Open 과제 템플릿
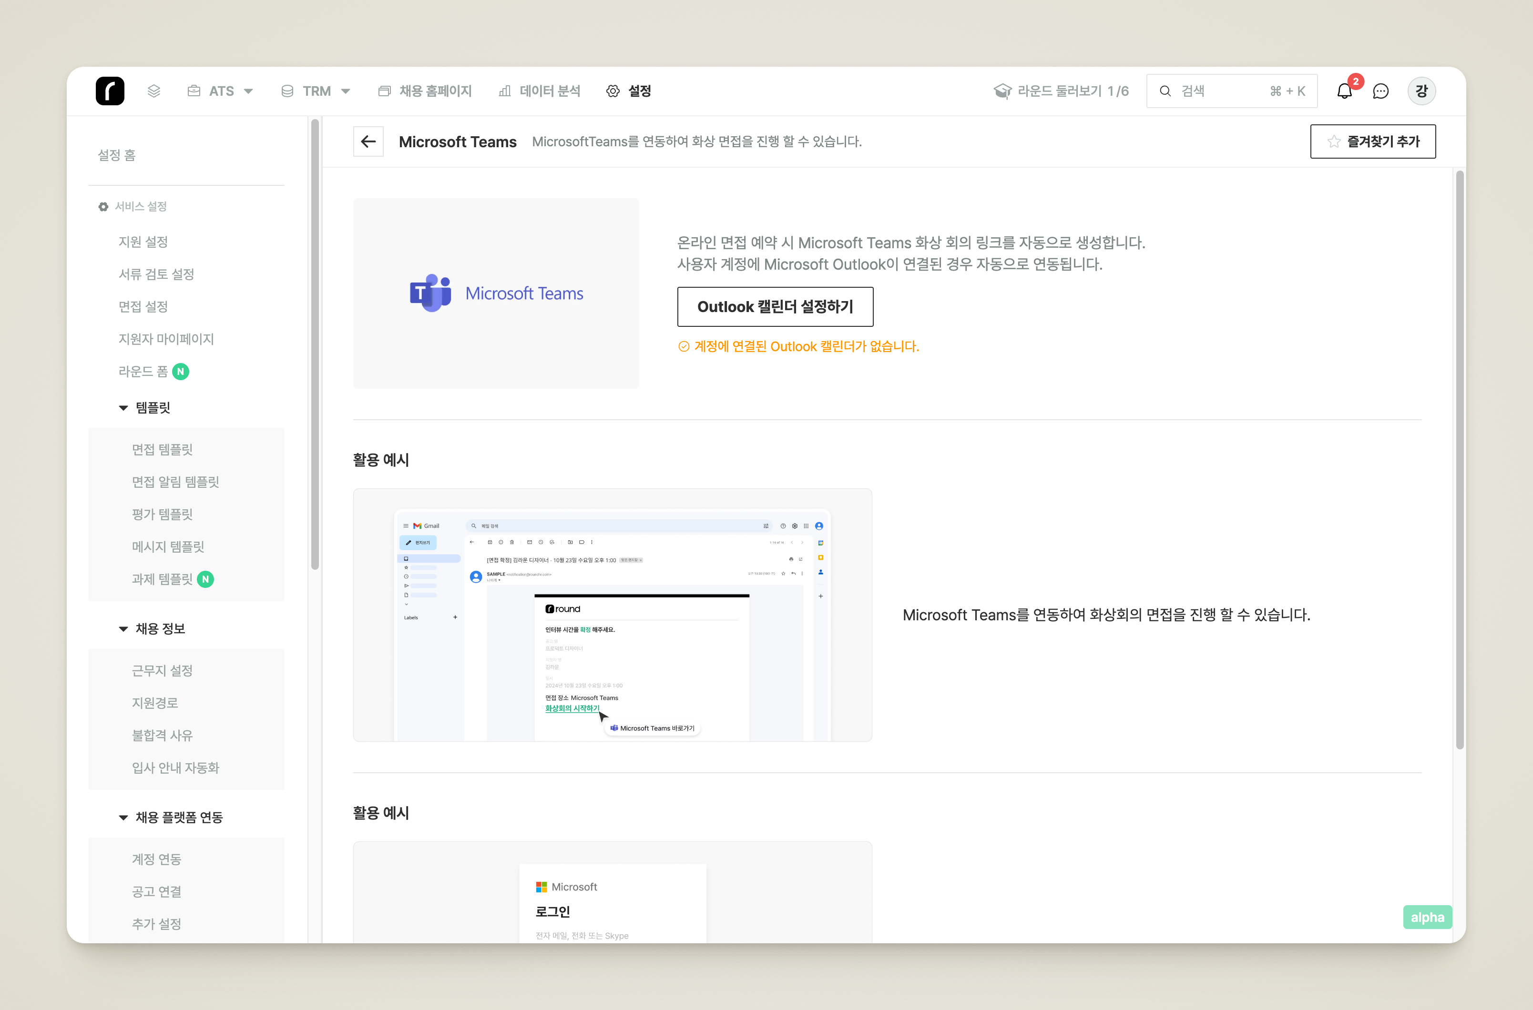Screen dimensions: 1533x1010 [x=163, y=578]
